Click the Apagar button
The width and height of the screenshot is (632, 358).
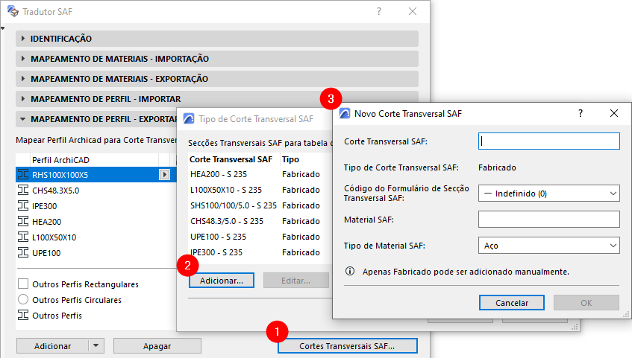click(x=157, y=346)
